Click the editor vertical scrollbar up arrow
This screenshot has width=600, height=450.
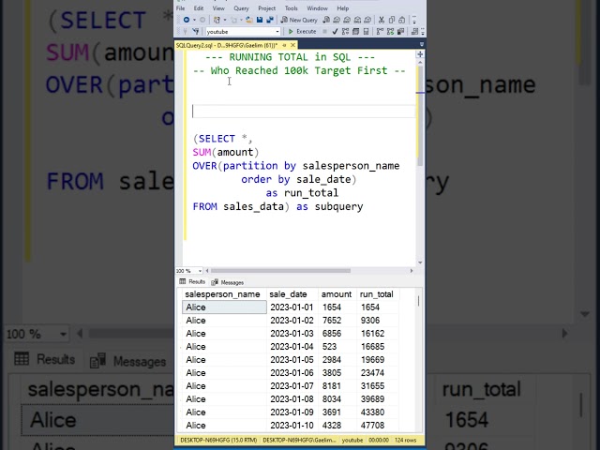tap(420, 62)
